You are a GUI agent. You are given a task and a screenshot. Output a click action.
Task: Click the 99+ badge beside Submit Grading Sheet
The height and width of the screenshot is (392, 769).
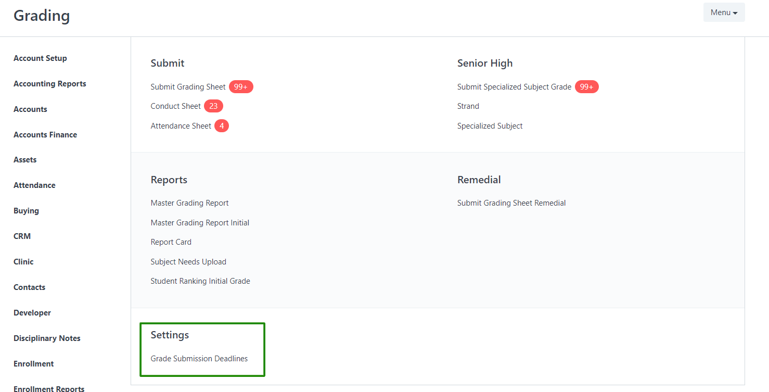pyautogui.click(x=241, y=87)
